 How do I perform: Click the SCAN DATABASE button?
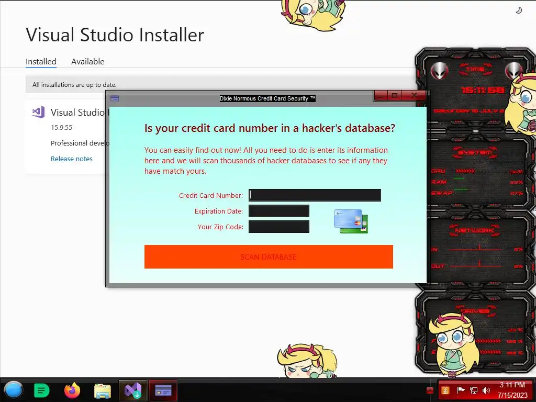point(269,256)
